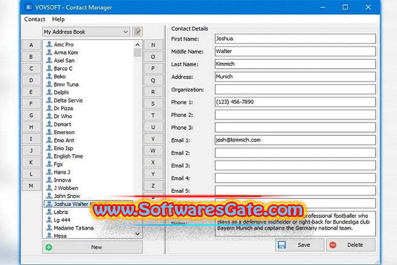The height and width of the screenshot is (265, 397).
Task: Click person icon beside Innova
Action: point(49,180)
